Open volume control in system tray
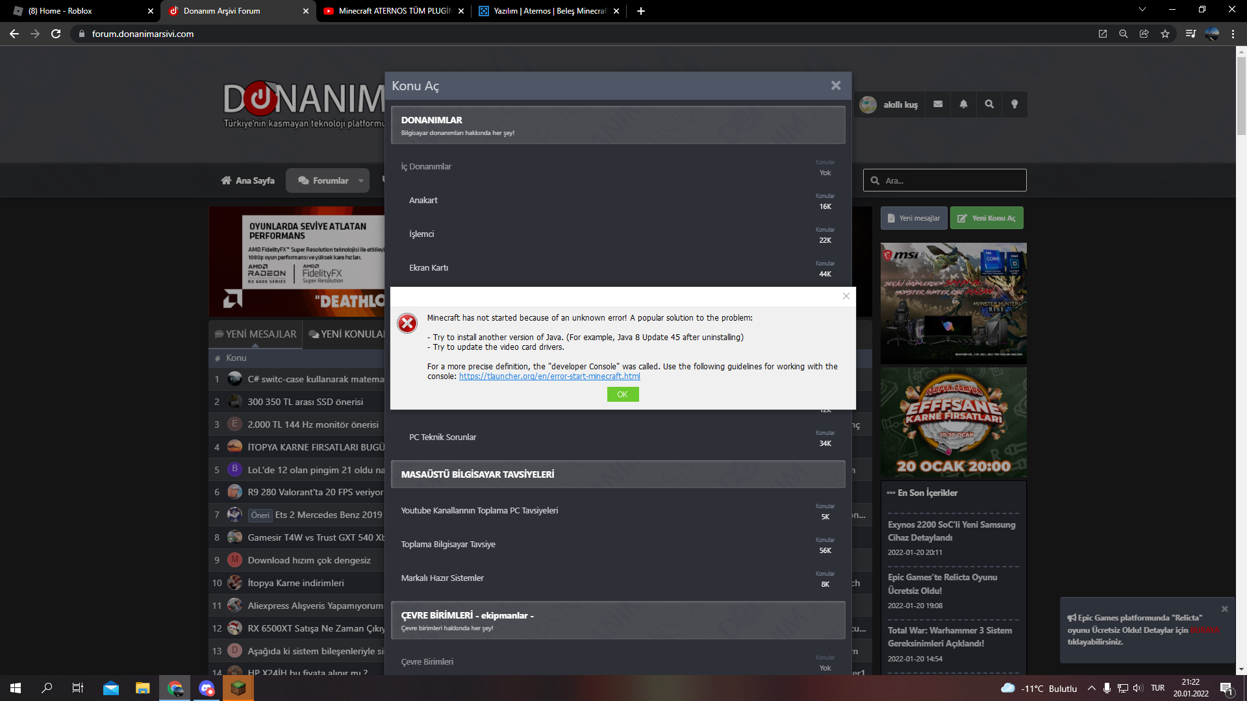Viewport: 1247px width, 701px height. [x=1138, y=688]
